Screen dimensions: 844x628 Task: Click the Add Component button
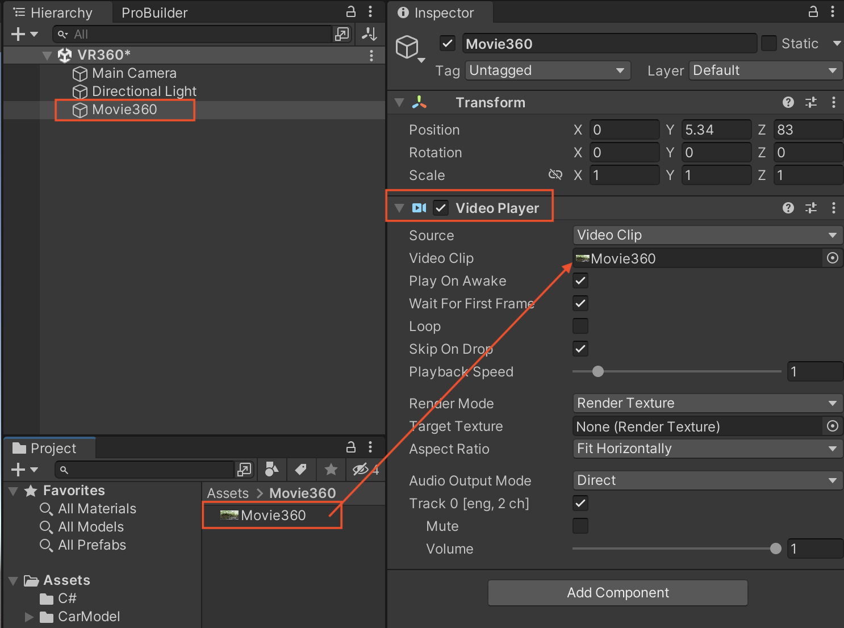coord(617,593)
